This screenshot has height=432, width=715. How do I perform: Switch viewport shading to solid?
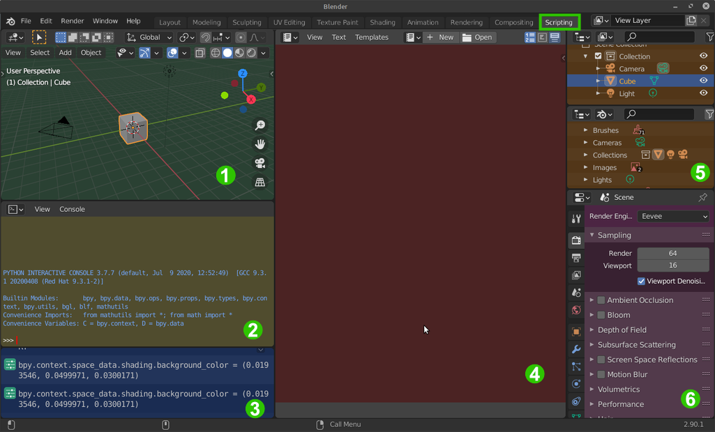[x=227, y=53]
